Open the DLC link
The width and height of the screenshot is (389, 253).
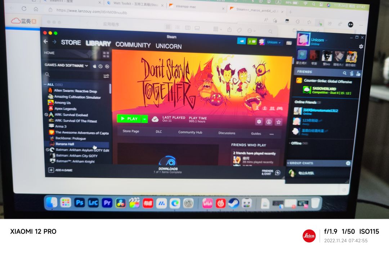(159, 132)
